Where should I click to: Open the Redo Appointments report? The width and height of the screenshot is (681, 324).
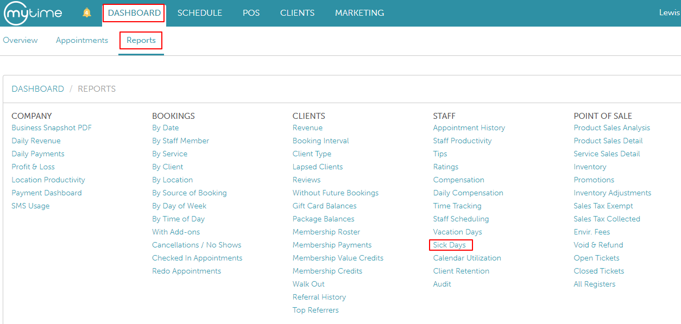point(186,271)
